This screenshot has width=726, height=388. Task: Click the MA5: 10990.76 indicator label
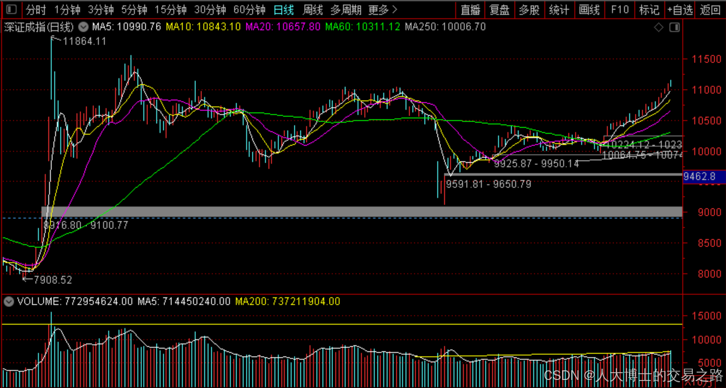(127, 27)
